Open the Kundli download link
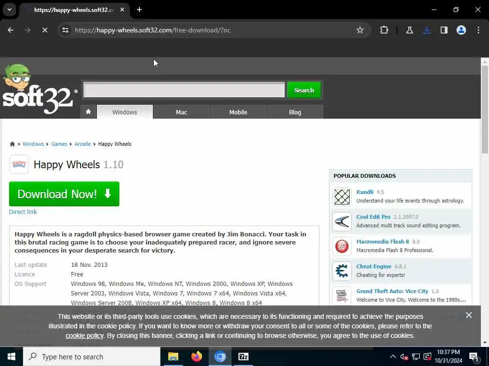This screenshot has width=489, height=366. [365, 192]
